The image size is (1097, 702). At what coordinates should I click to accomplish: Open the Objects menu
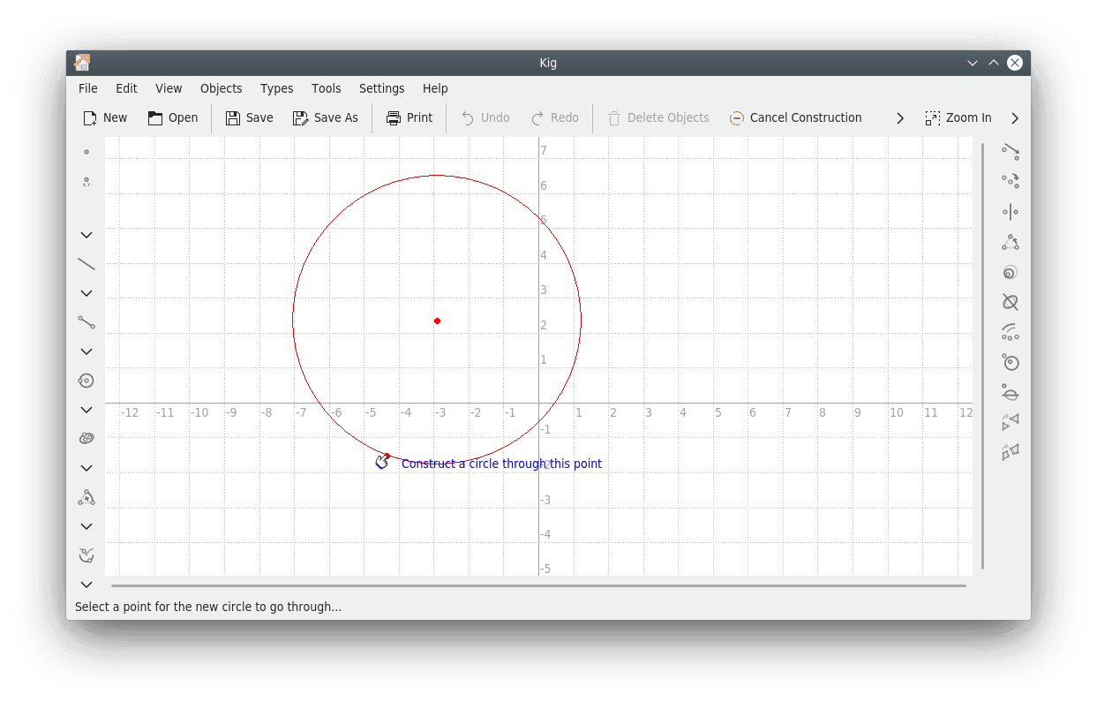pyautogui.click(x=221, y=88)
